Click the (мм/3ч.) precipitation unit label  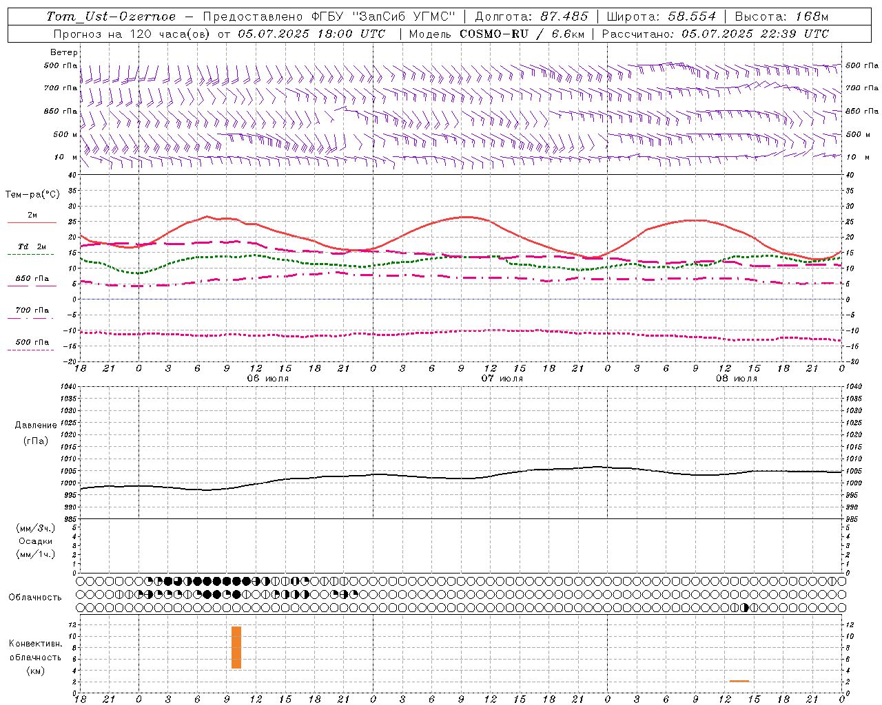click(x=36, y=528)
